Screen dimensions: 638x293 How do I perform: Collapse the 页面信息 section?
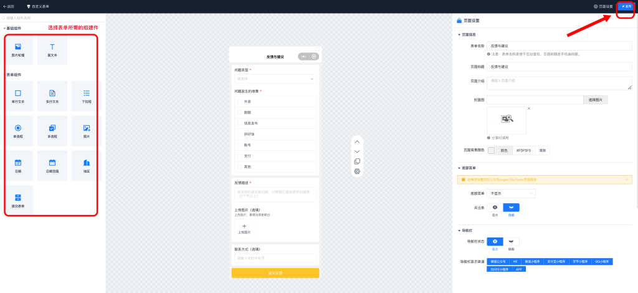[460, 34]
